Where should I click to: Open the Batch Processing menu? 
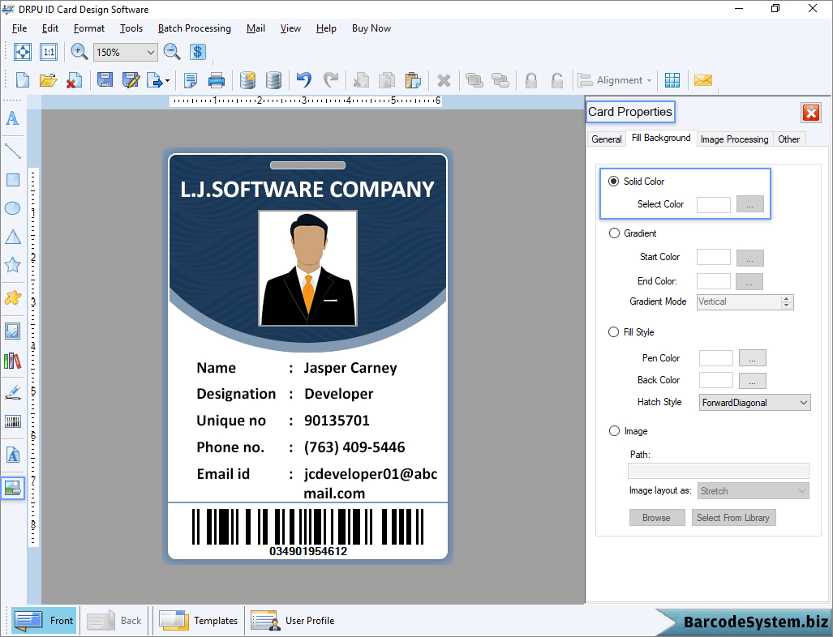click(x=194, y=28)
